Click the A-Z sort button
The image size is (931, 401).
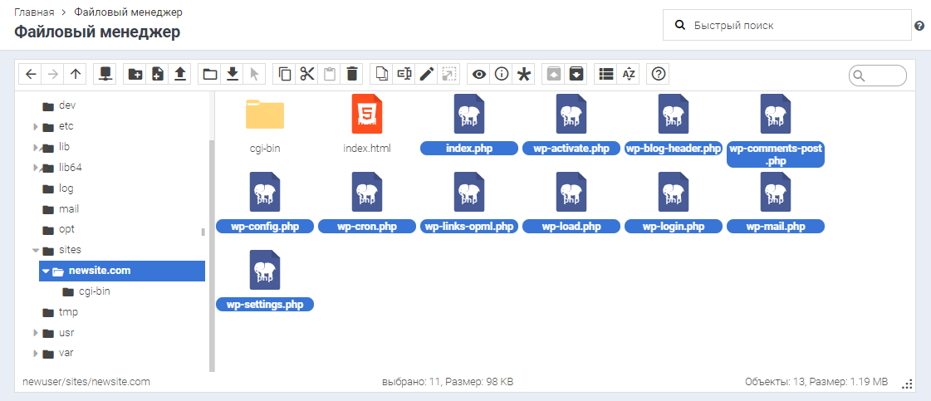pos(629,74)
